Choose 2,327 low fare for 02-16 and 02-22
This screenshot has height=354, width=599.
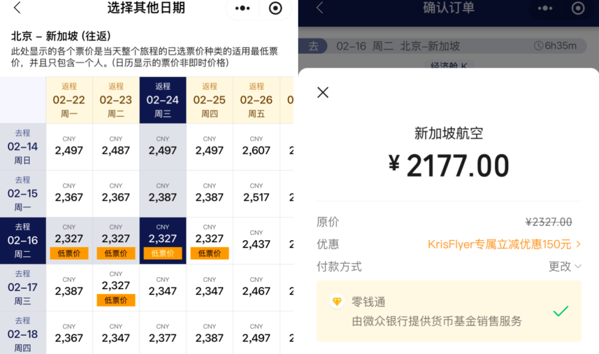tap(69, 240)
